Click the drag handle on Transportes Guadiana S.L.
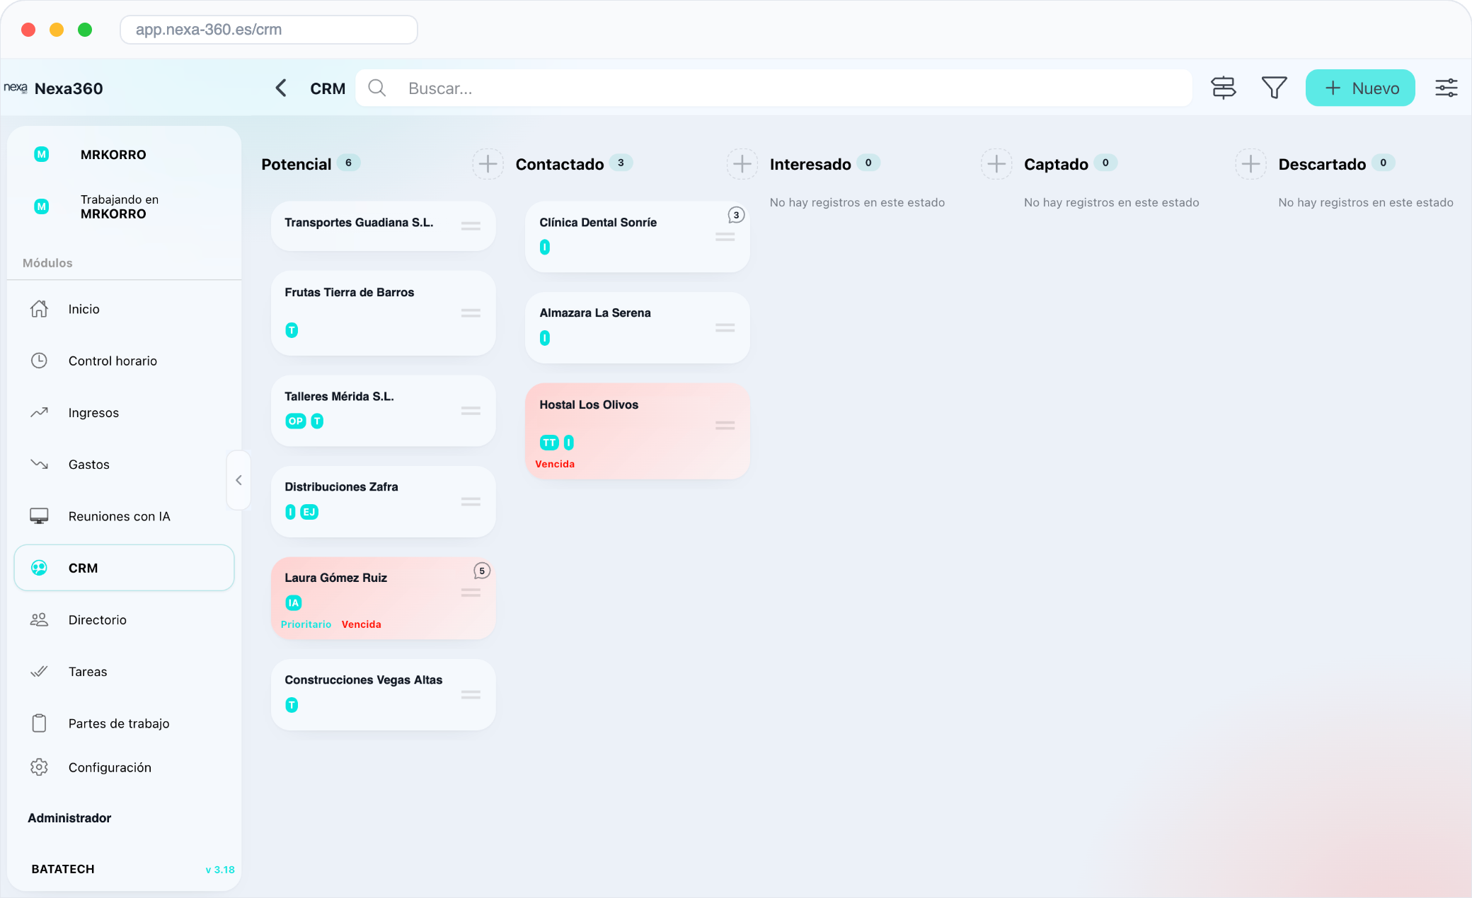This screenshot has height=898, width=1472. (x=471, y=226)
